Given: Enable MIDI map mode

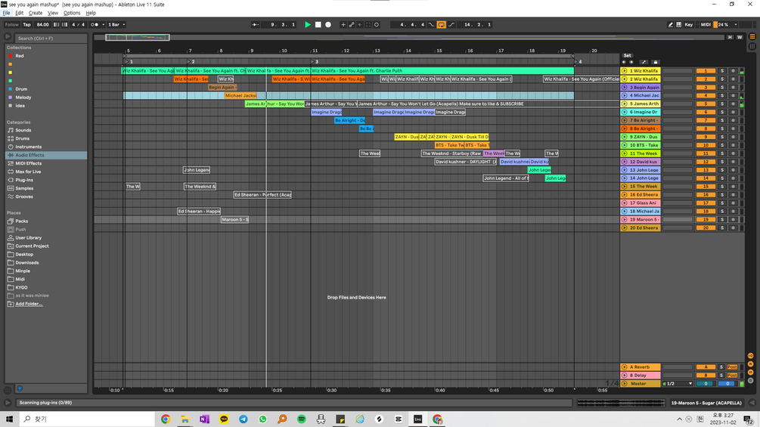Looking at the screenshot, I should pyautogui.click(x=706, y=25).
